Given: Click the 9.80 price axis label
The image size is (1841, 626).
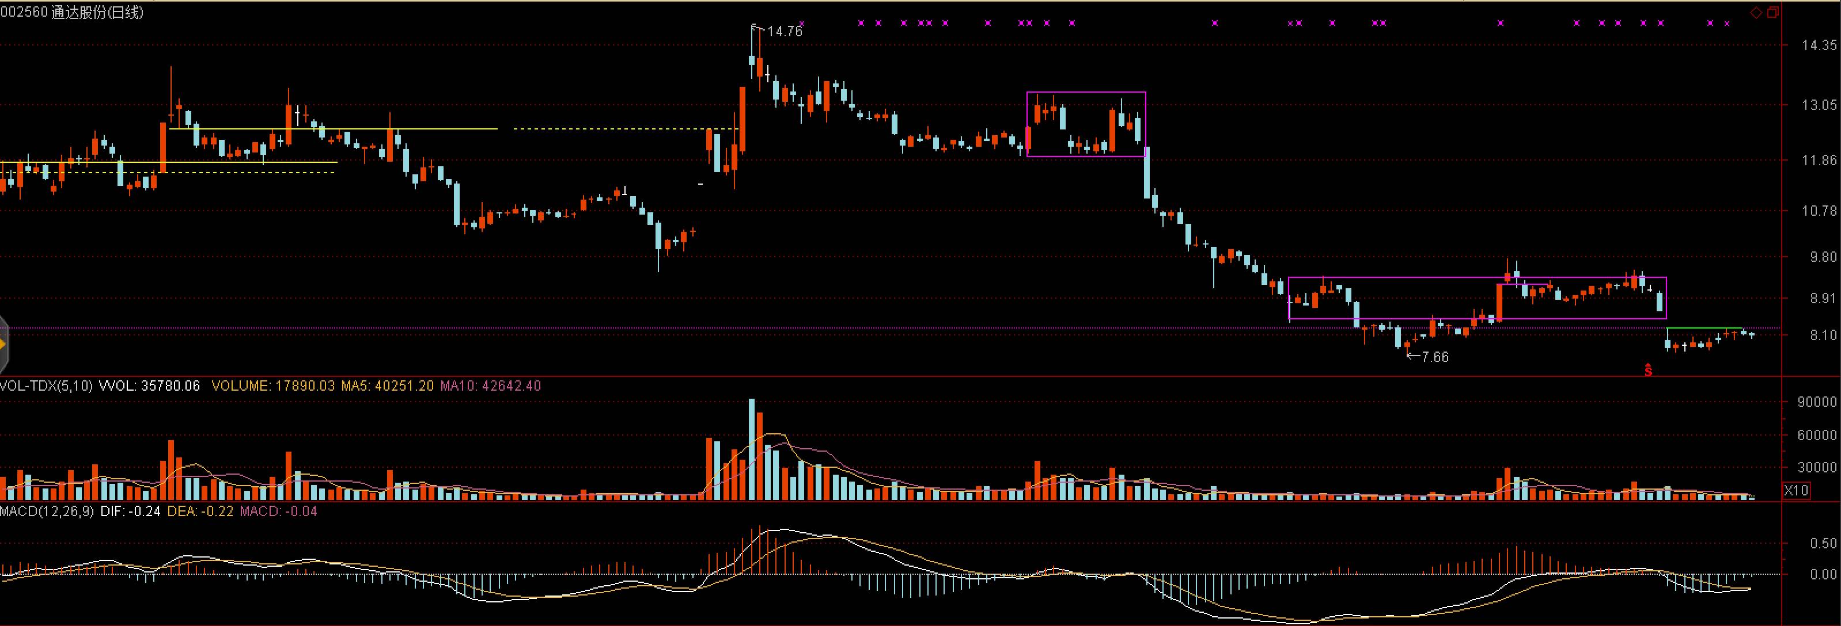Looking at the screenshot, I should pos(1823,256).
